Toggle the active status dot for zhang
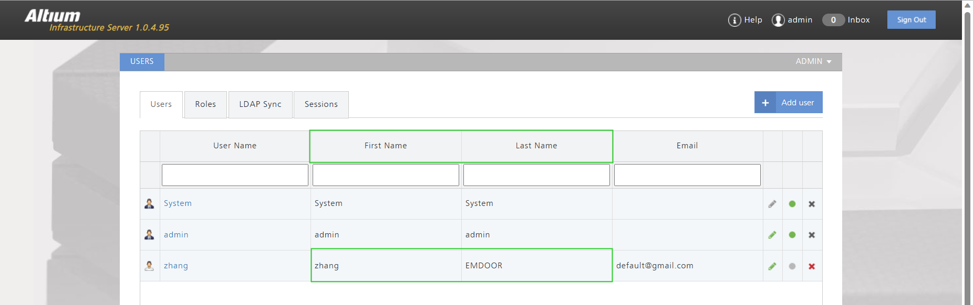 pos(792,266)
